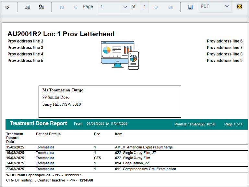Go to previous page arrow

click(76, 7)
